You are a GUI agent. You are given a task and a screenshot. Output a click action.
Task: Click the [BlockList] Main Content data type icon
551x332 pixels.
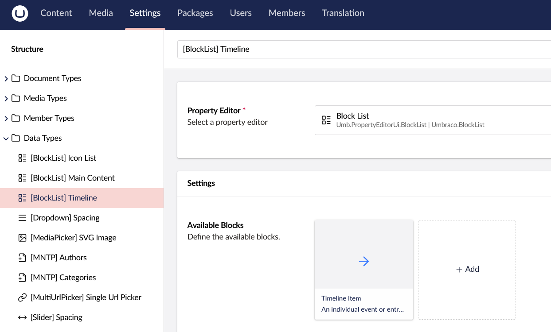click(x=23, y=178)
